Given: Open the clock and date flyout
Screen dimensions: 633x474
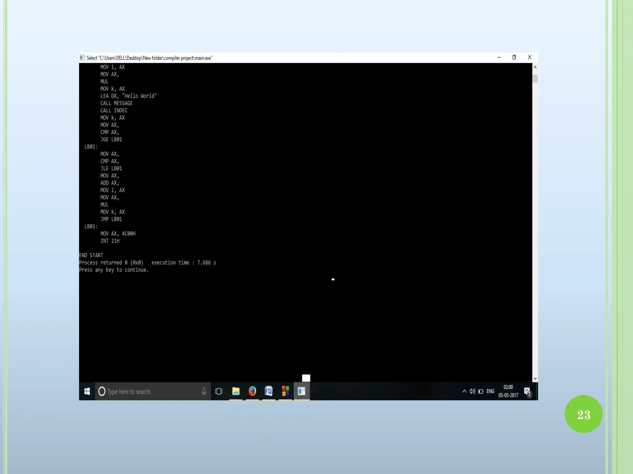Looking at the screenshot, I should tap(508, 391).
